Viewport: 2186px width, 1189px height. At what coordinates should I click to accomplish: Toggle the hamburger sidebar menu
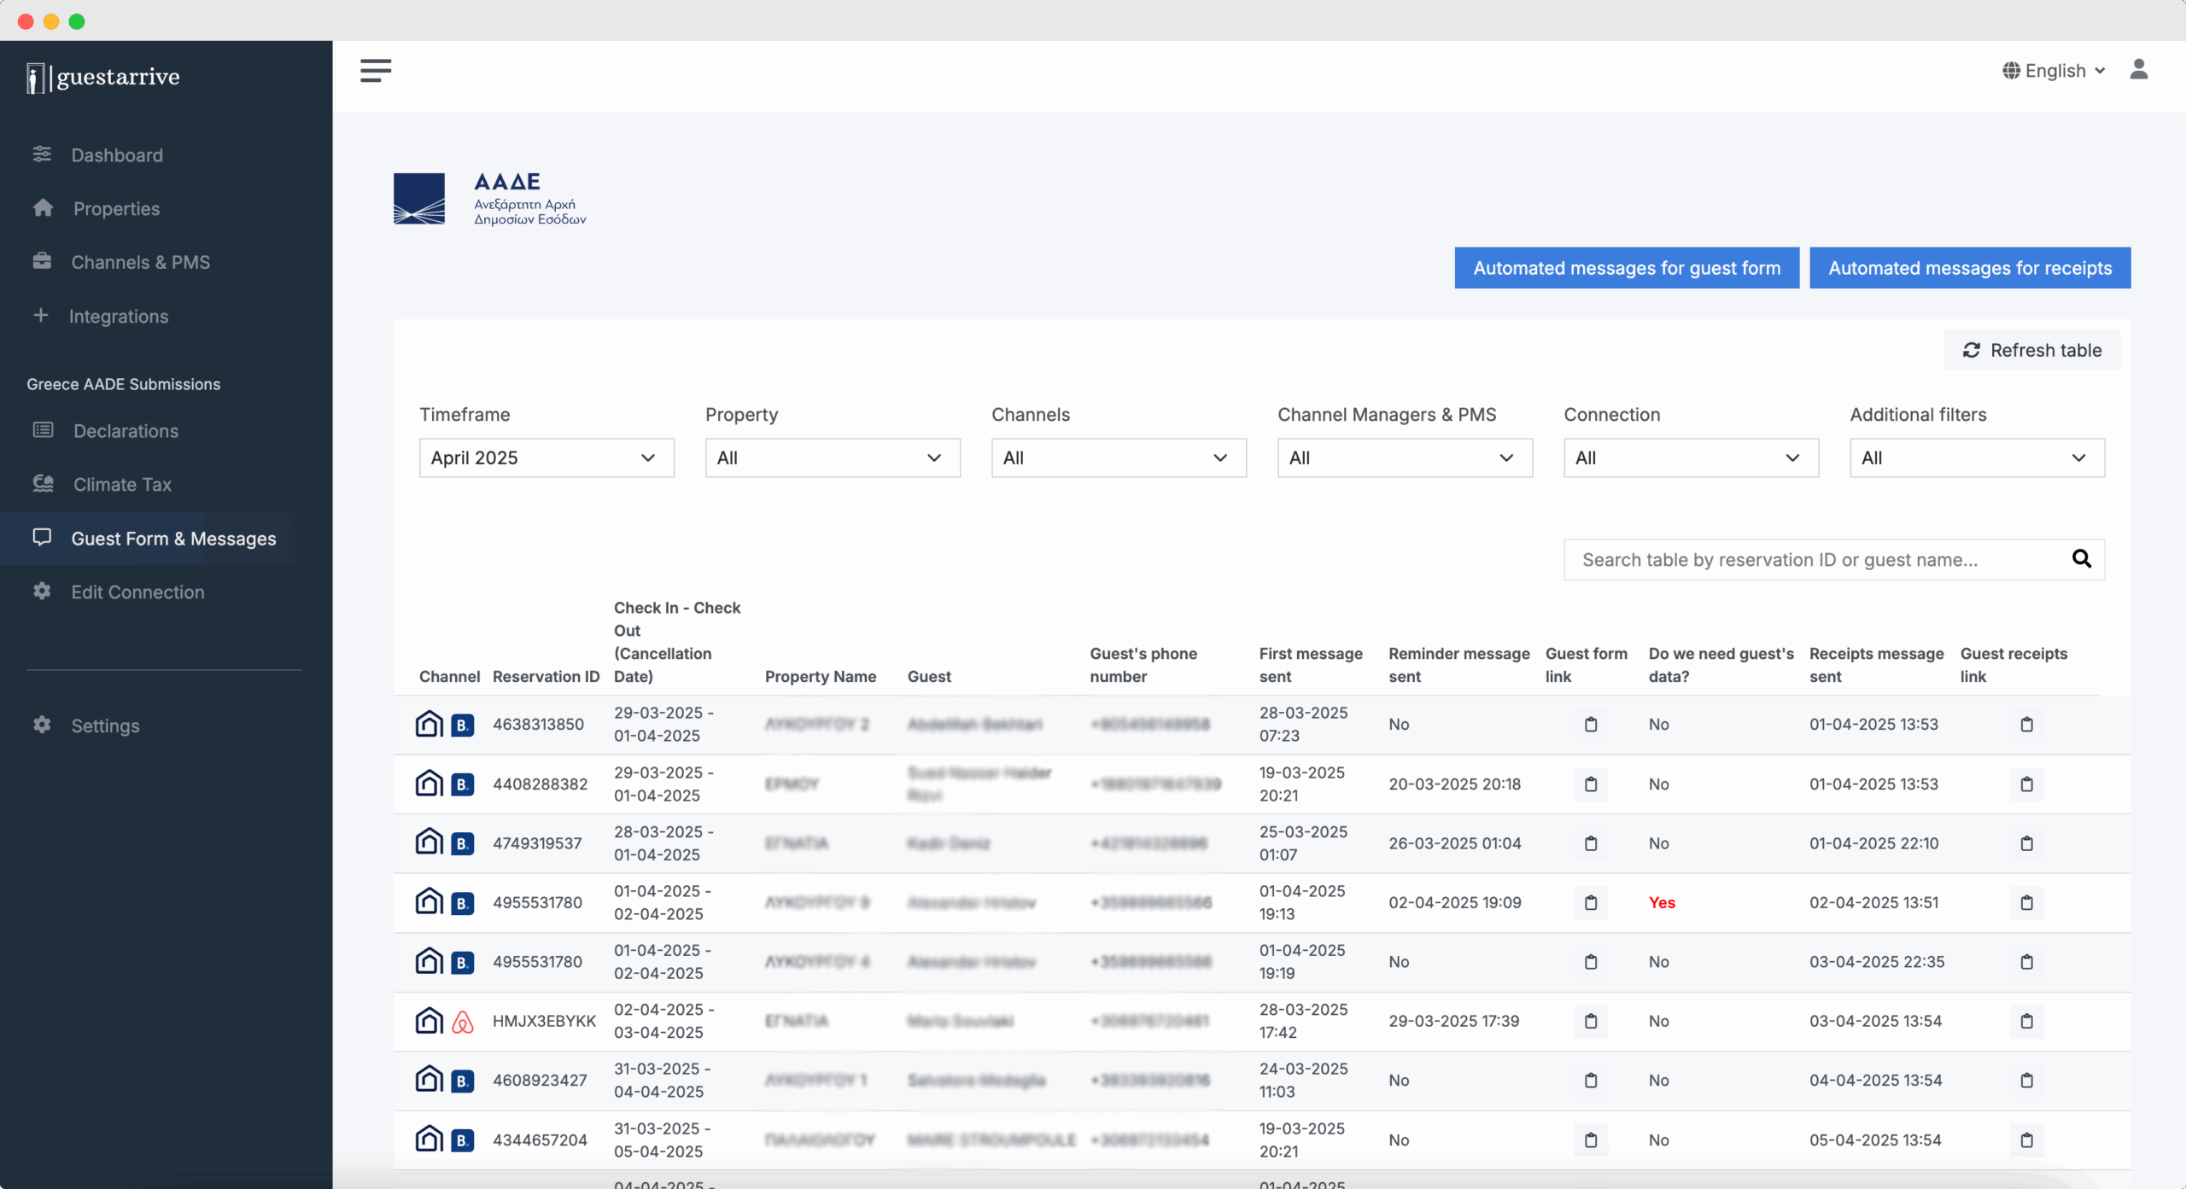pyautogui.click(x=376, y=71)
